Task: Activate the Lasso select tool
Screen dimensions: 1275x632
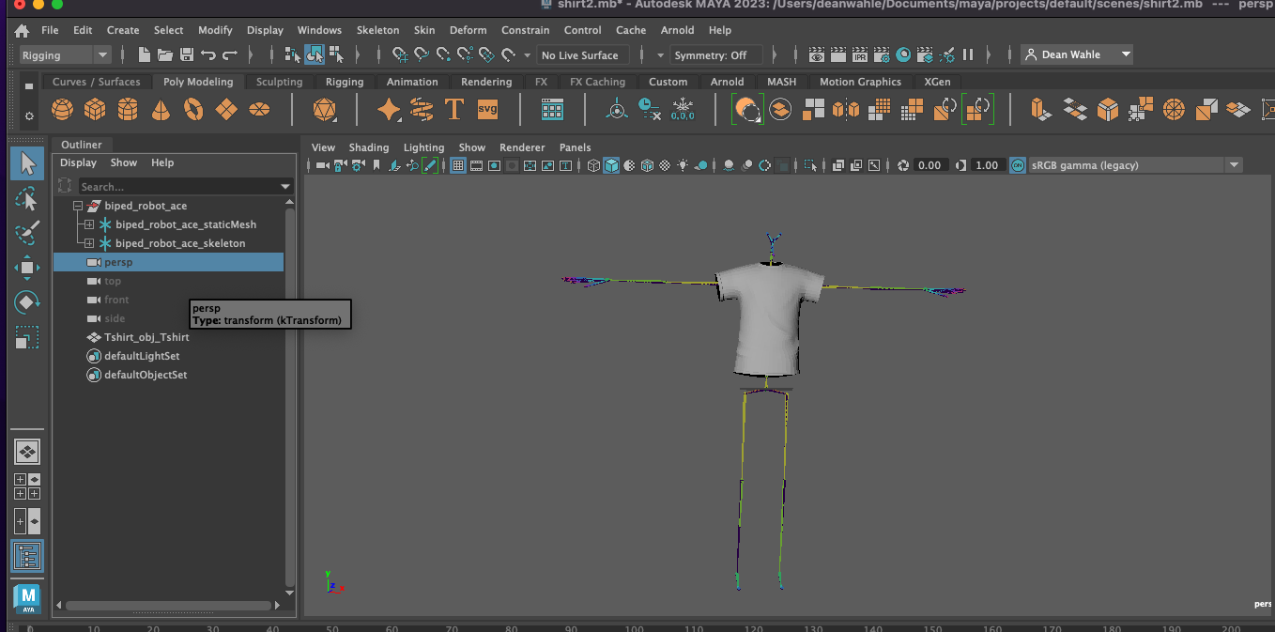Action: 27,198
